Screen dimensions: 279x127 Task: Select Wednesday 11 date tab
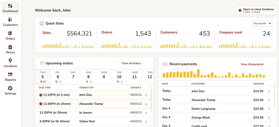134,77
